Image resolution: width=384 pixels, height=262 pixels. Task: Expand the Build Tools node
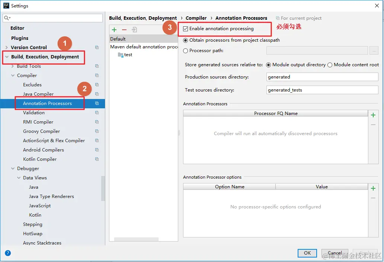tap(13, 66)
